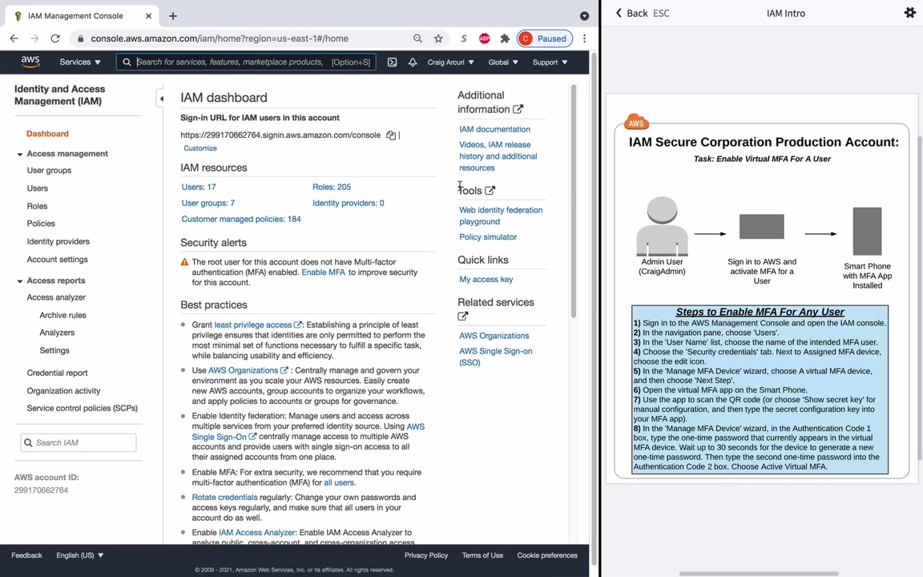Screen dimensions: 923x577
Task: Click the Roles: 205 link
Action: [x=332, y=187]
